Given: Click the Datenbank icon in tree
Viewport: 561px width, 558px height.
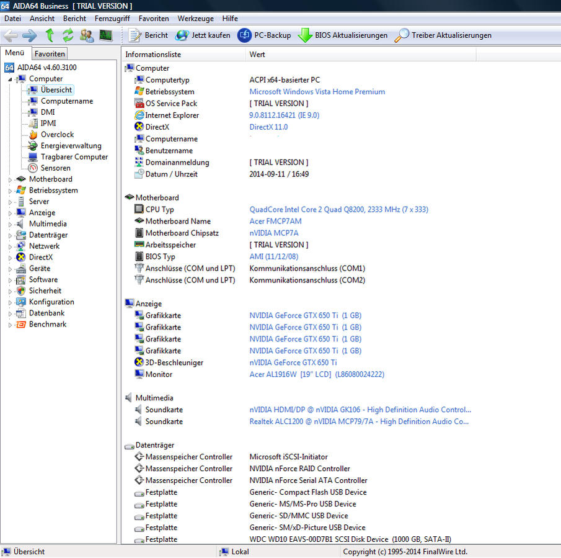Looking at the screenshot, I should (21, 313).
